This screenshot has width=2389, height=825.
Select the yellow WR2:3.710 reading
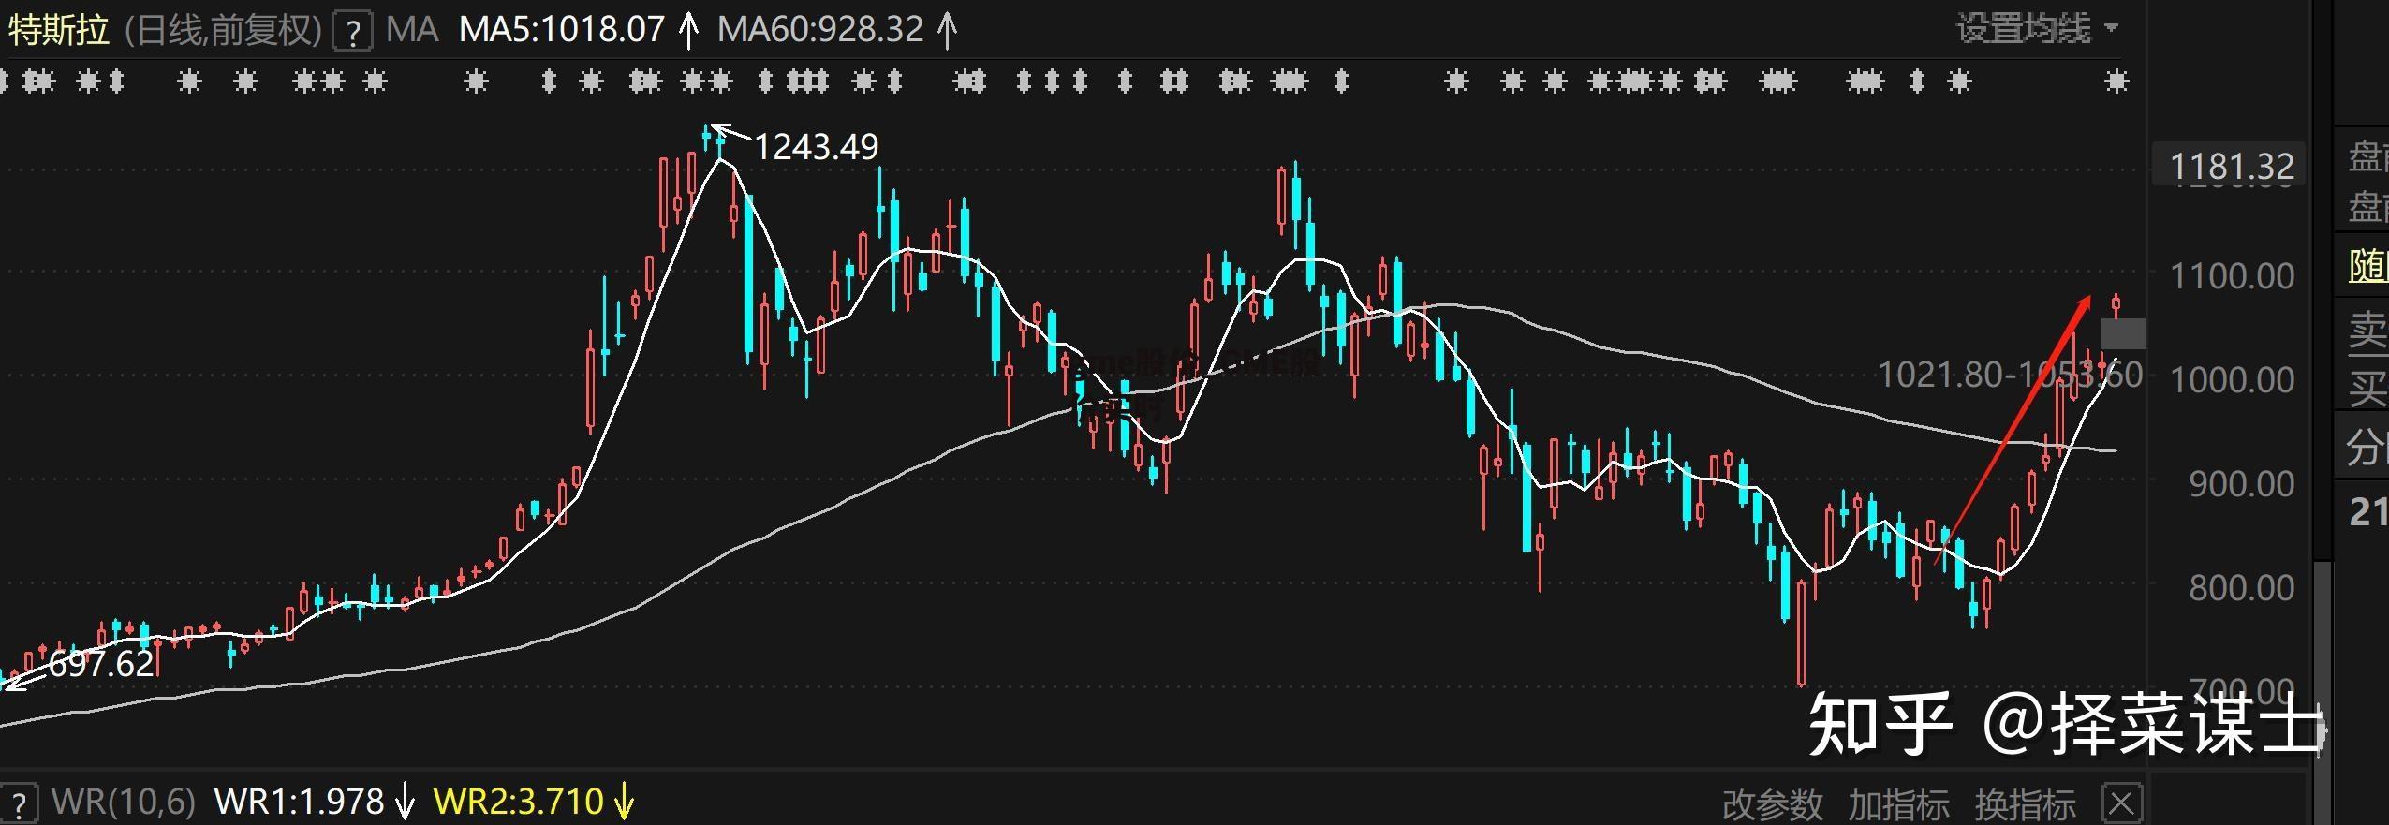518,802
